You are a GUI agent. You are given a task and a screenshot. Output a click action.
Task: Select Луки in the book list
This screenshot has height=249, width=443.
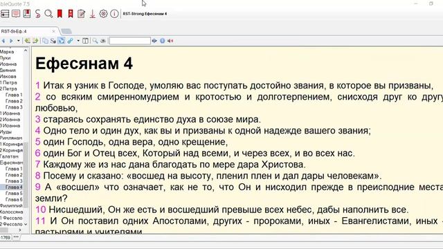[x=6, y=58]
